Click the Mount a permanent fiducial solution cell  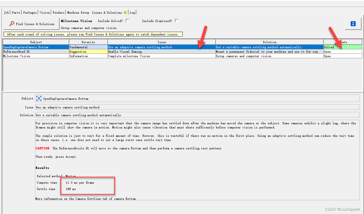[x=269, y=52]
